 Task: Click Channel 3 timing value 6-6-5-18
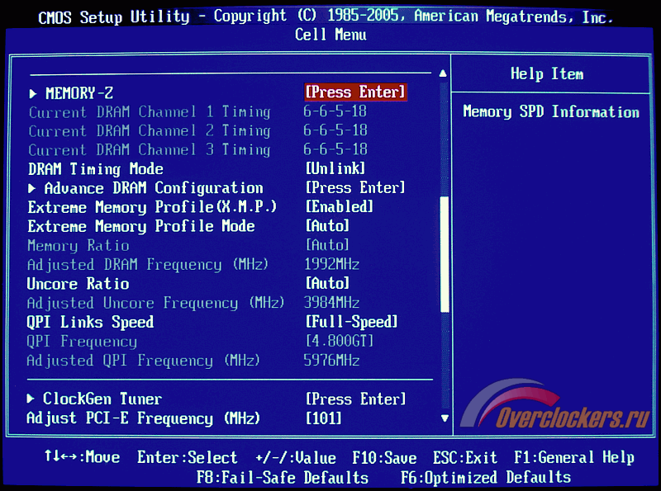pos(335,149)
